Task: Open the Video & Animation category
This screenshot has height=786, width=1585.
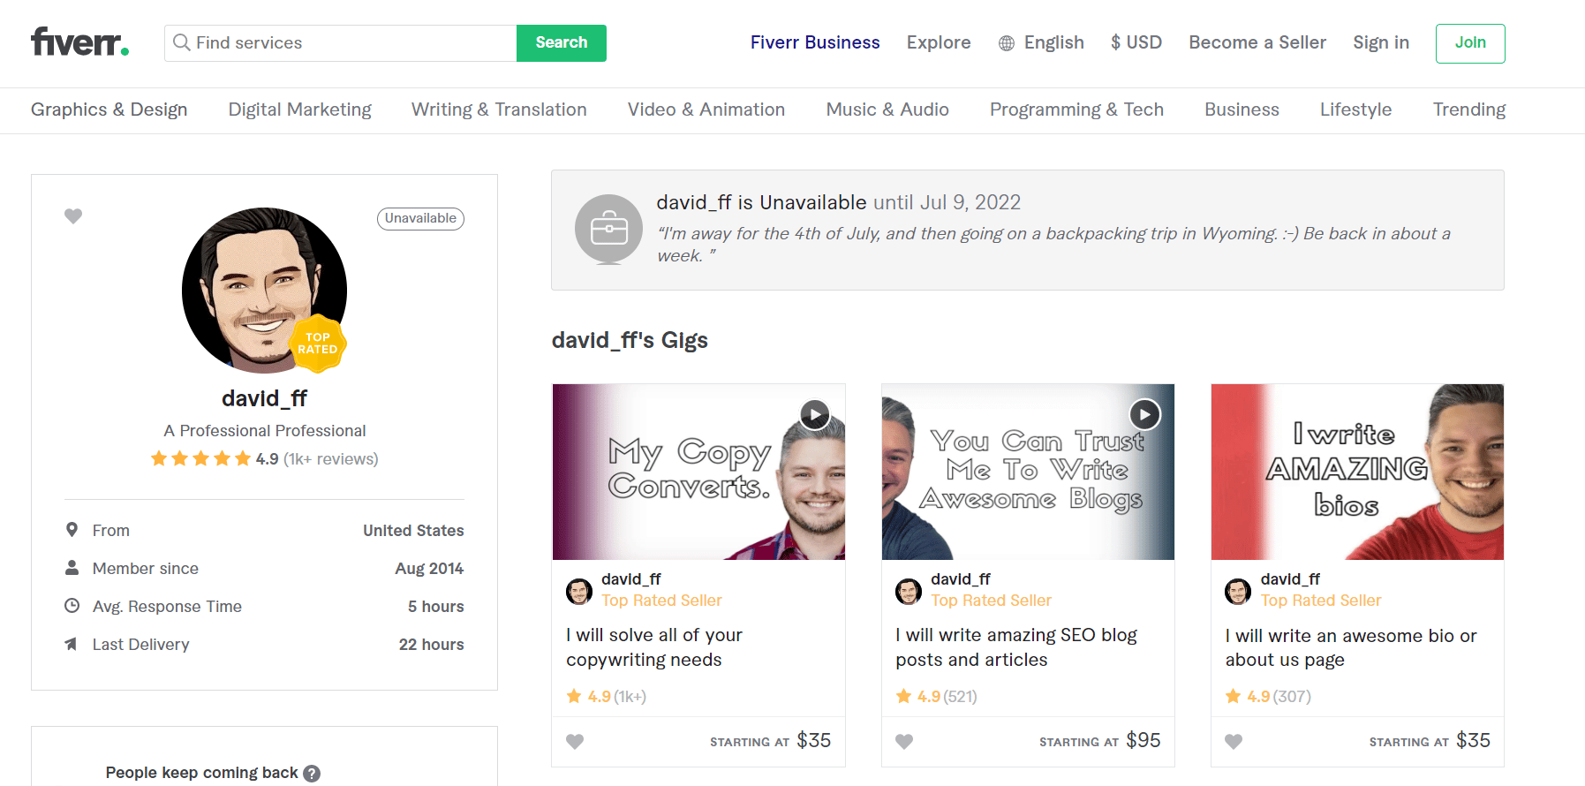Action: point(706,110)
